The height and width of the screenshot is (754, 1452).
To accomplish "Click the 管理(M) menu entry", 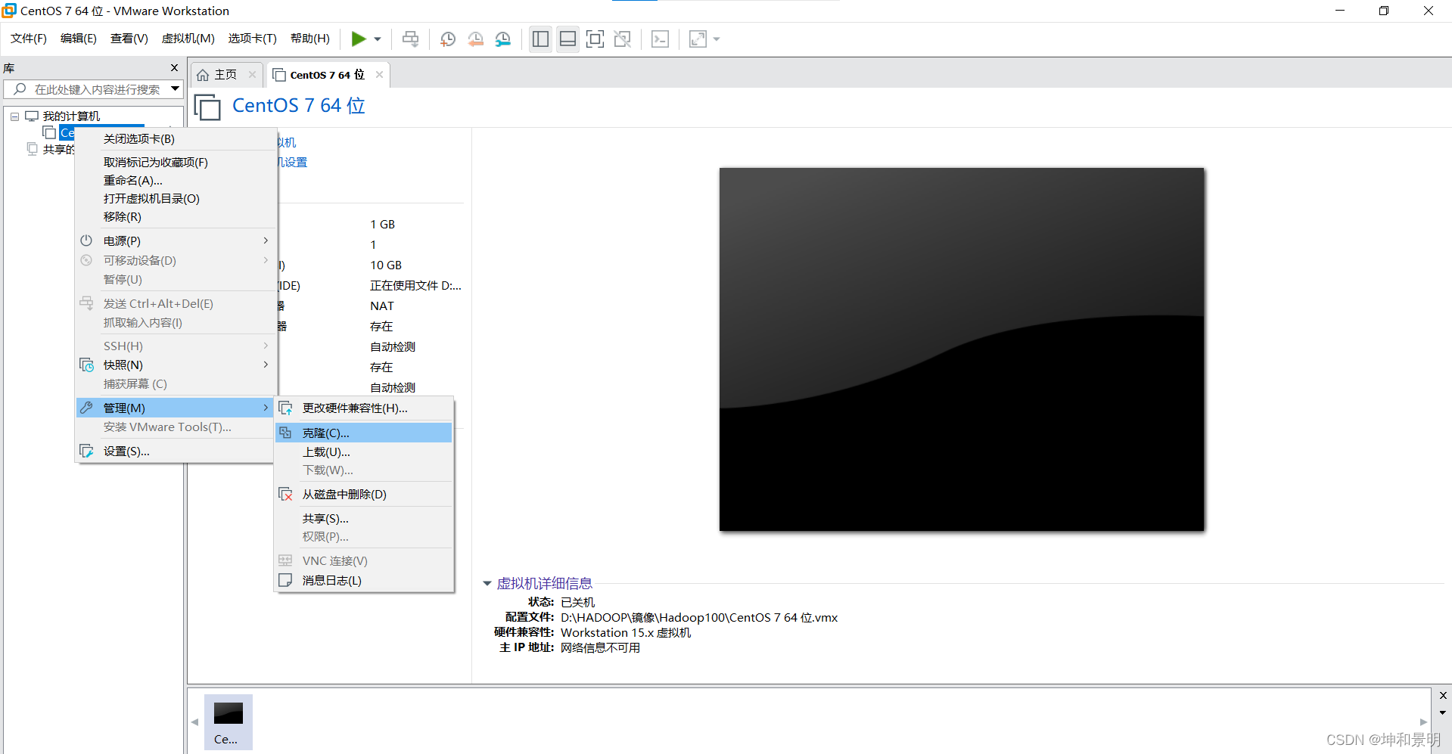I will (176, 408).
